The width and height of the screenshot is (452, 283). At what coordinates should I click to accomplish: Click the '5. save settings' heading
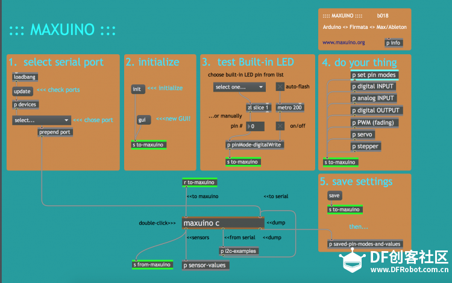[x=356, y=182]
